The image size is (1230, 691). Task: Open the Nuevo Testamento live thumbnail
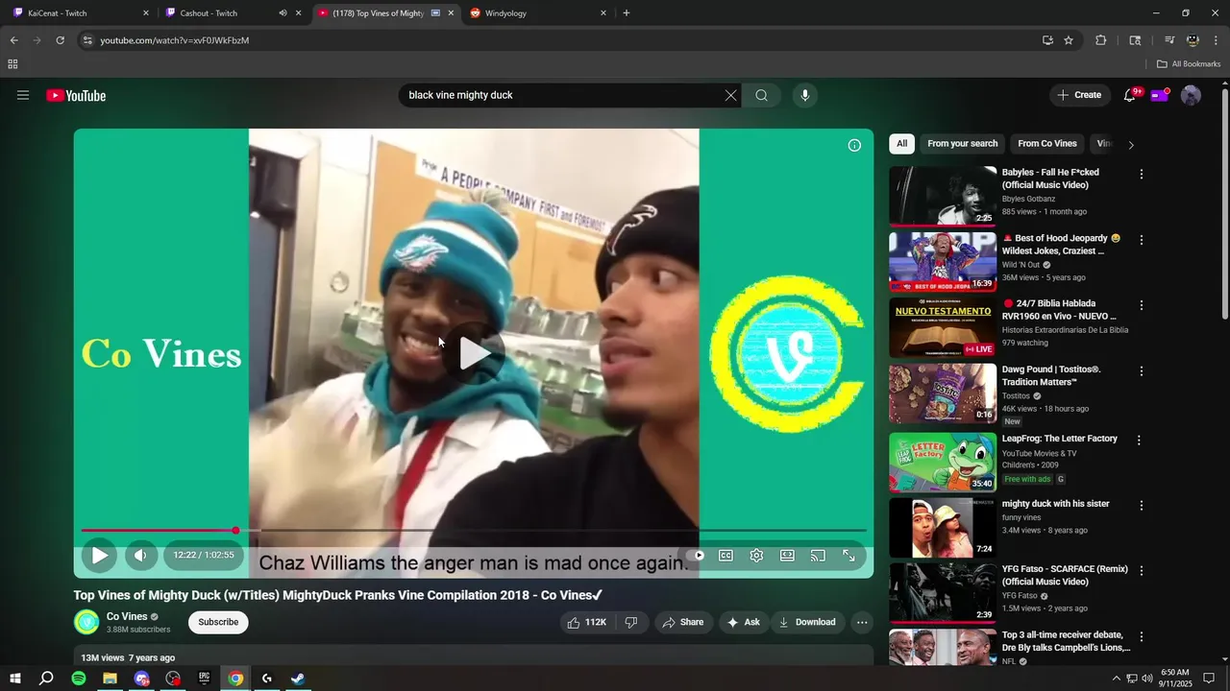943,327
